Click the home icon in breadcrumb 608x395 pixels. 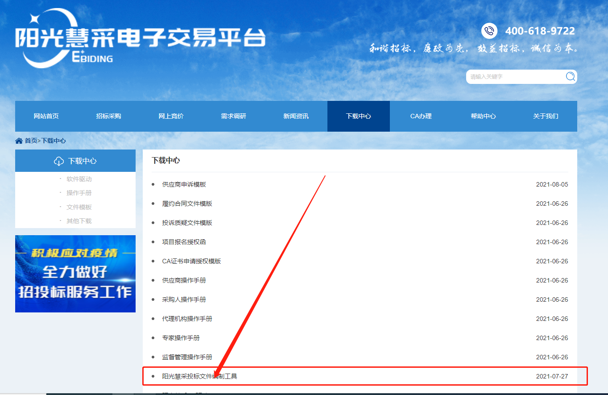[x=19, y=141]
